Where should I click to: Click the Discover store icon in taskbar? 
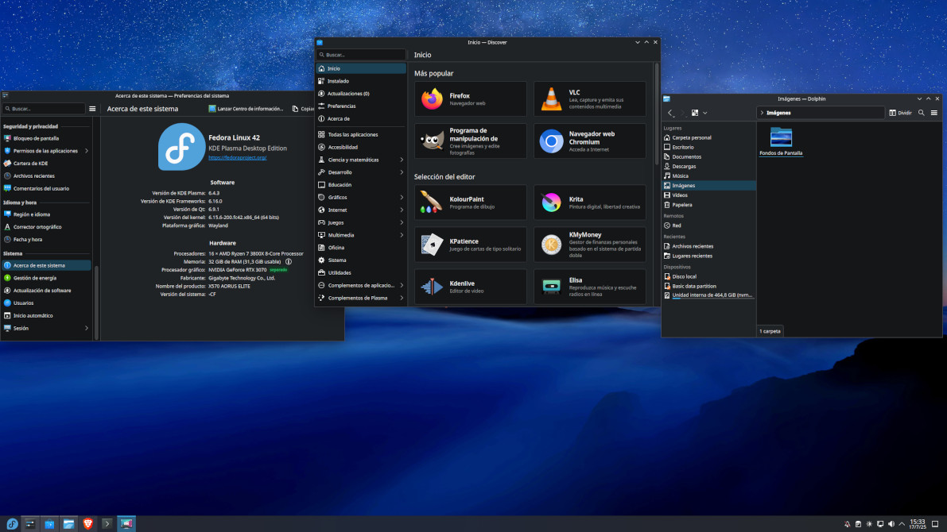(x=49, y=523)
